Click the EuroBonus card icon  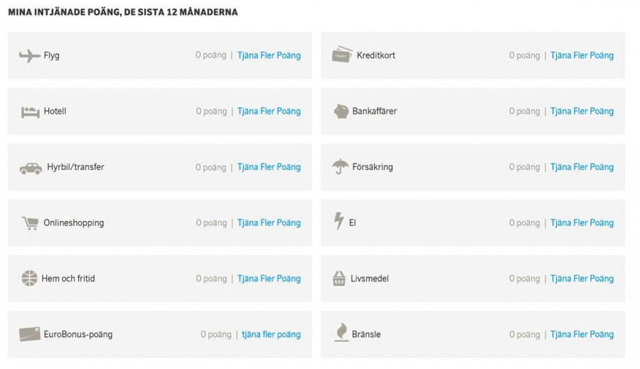click(30, 334)
